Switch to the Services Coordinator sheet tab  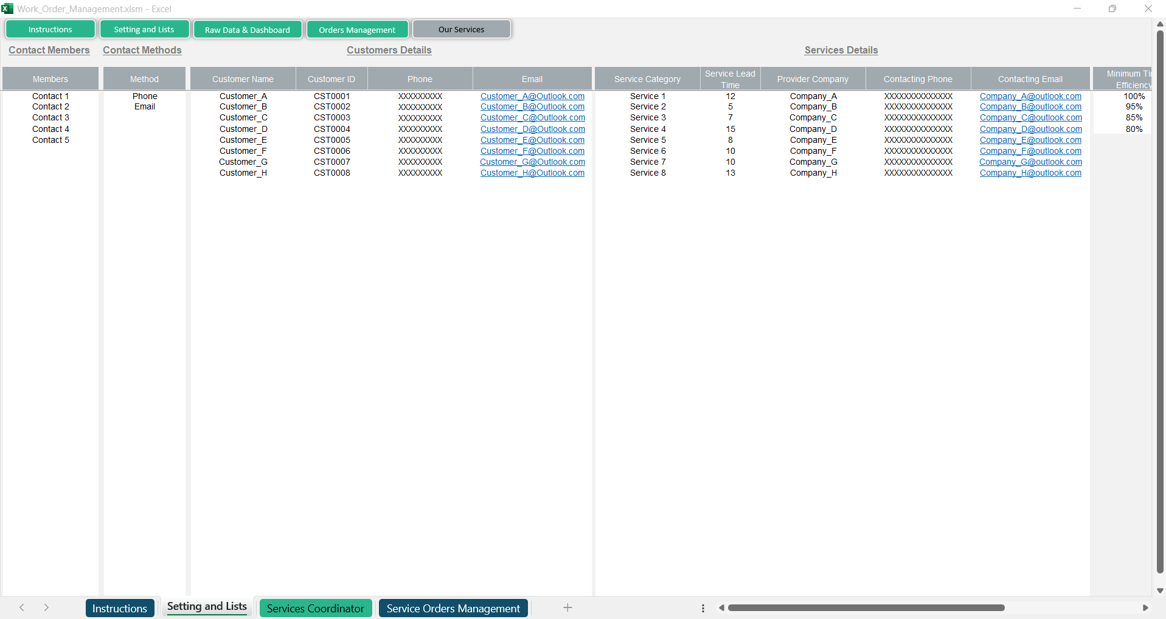315,608
